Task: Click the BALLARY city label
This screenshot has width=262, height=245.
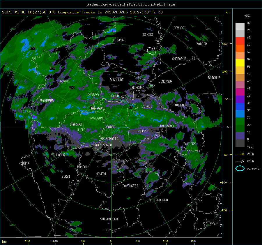Action: pos(190,144)
